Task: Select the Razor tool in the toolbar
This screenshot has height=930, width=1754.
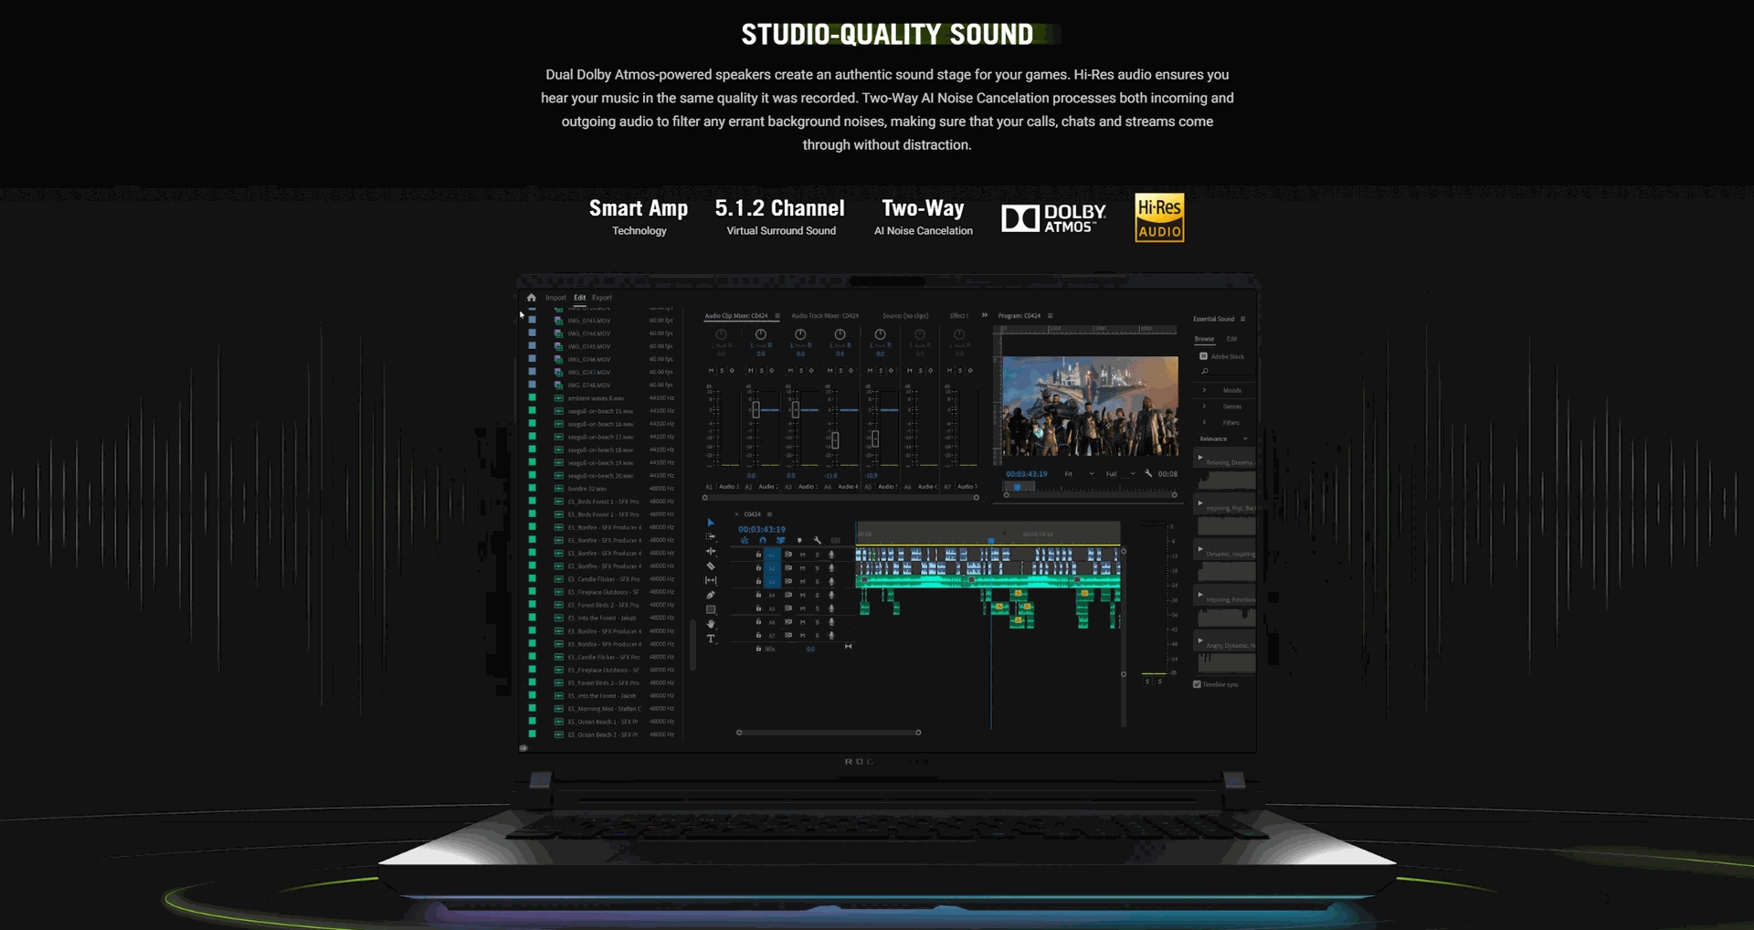Action: 711,566
